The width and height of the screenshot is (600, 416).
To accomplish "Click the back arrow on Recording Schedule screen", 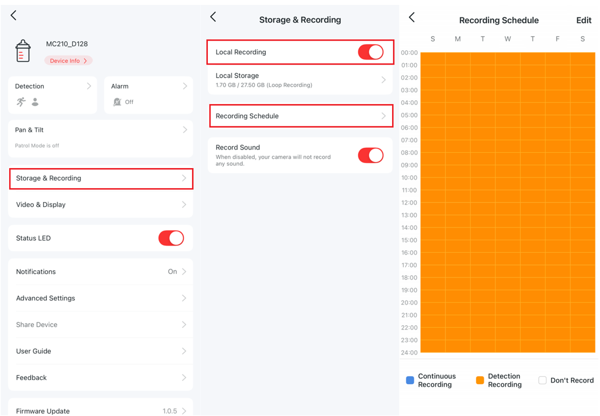I will (x=411, y=17).
